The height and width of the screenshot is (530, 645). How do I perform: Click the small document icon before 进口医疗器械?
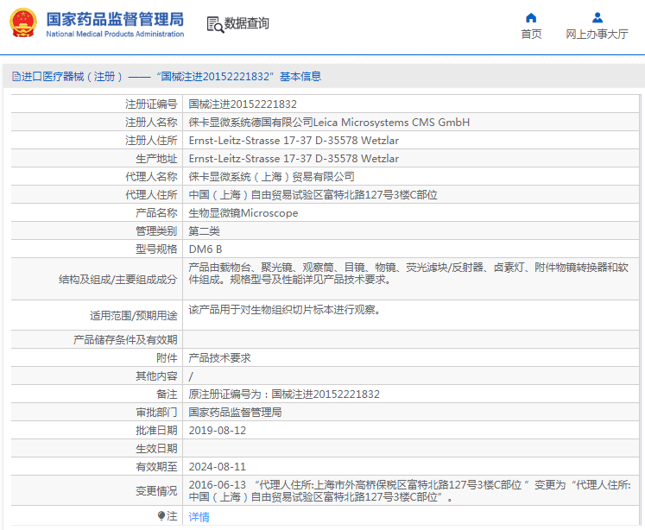coord(16,77)
